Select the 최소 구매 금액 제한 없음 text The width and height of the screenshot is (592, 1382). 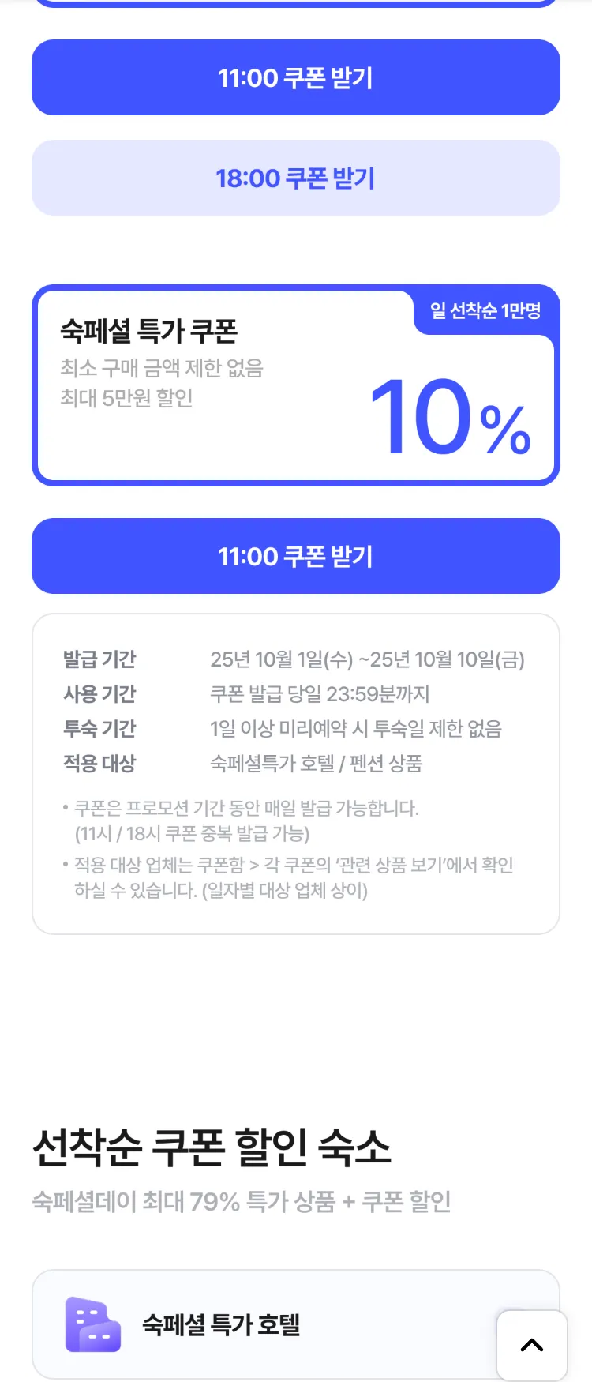tap(162, 368)
